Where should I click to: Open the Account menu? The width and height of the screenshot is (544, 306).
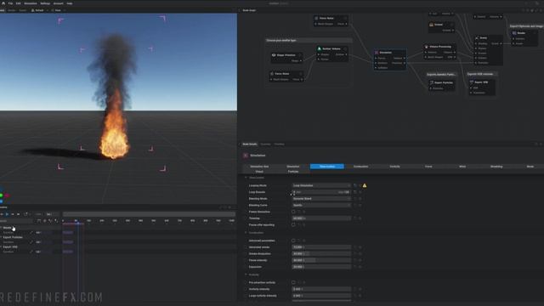coord(59,3)
